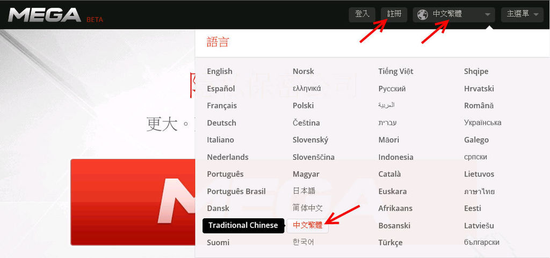Switch language to 日本語
550x258 pixels.
point(304,191)
